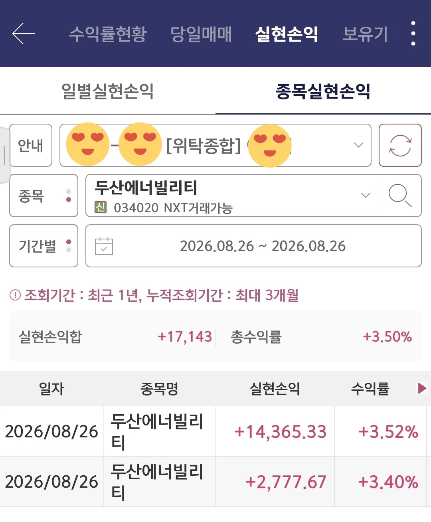This screenshot has height=522, width=431.
Task: Open the calendar date picker icon
Action: click(104, 246)
